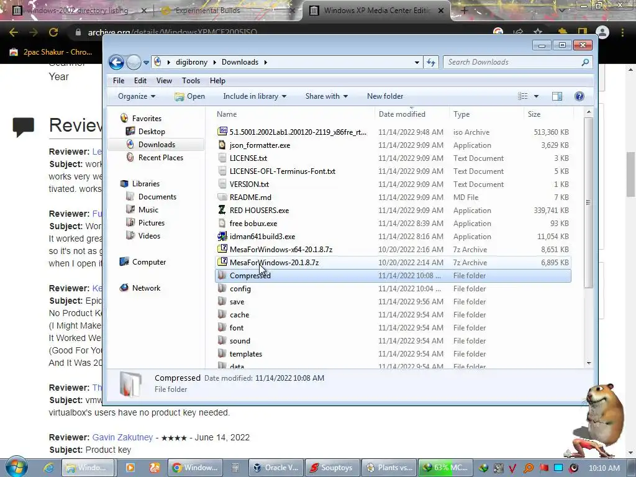Launch Internet Explorer from taskbar

[x=48, y=468]
